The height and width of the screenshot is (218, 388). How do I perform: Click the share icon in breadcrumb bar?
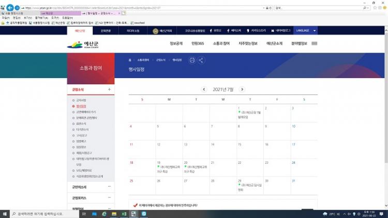click(x=201, y=60)
